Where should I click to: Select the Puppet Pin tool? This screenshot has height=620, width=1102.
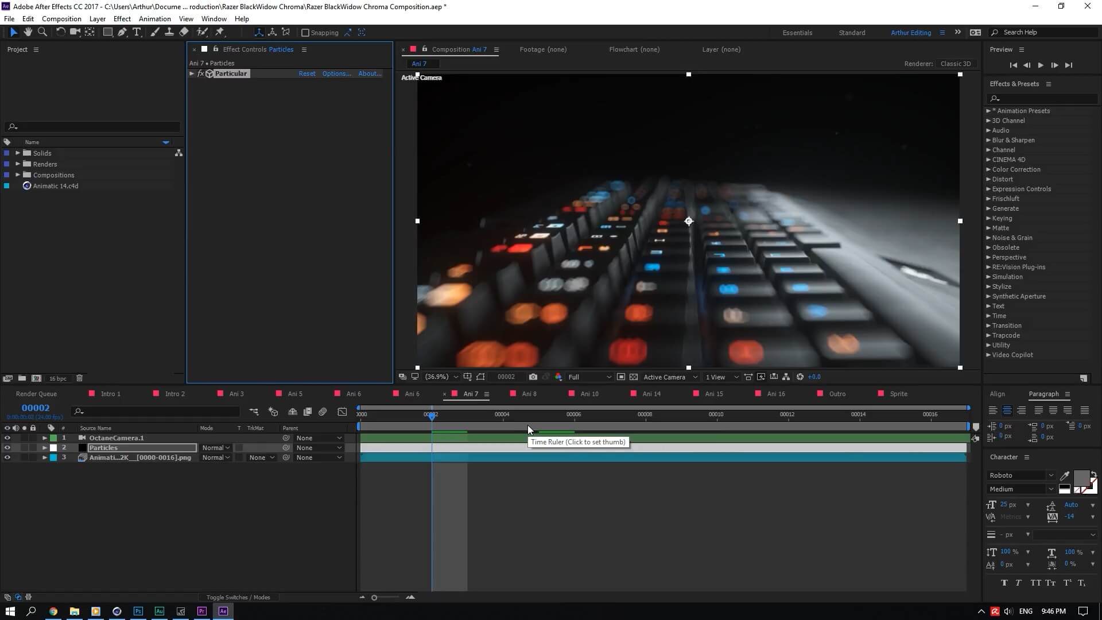[219, 32]
